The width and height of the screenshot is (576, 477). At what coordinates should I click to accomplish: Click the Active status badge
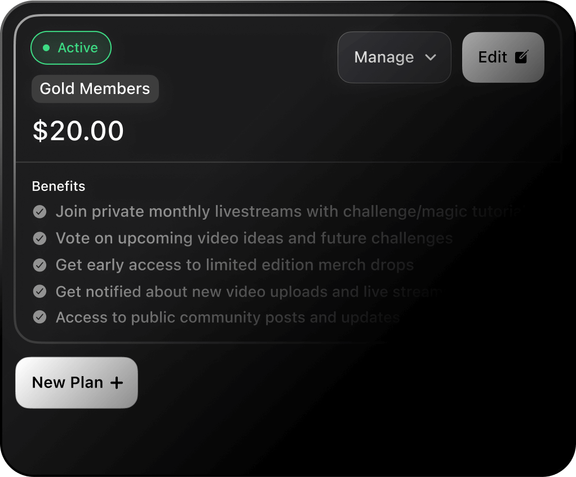71,48
